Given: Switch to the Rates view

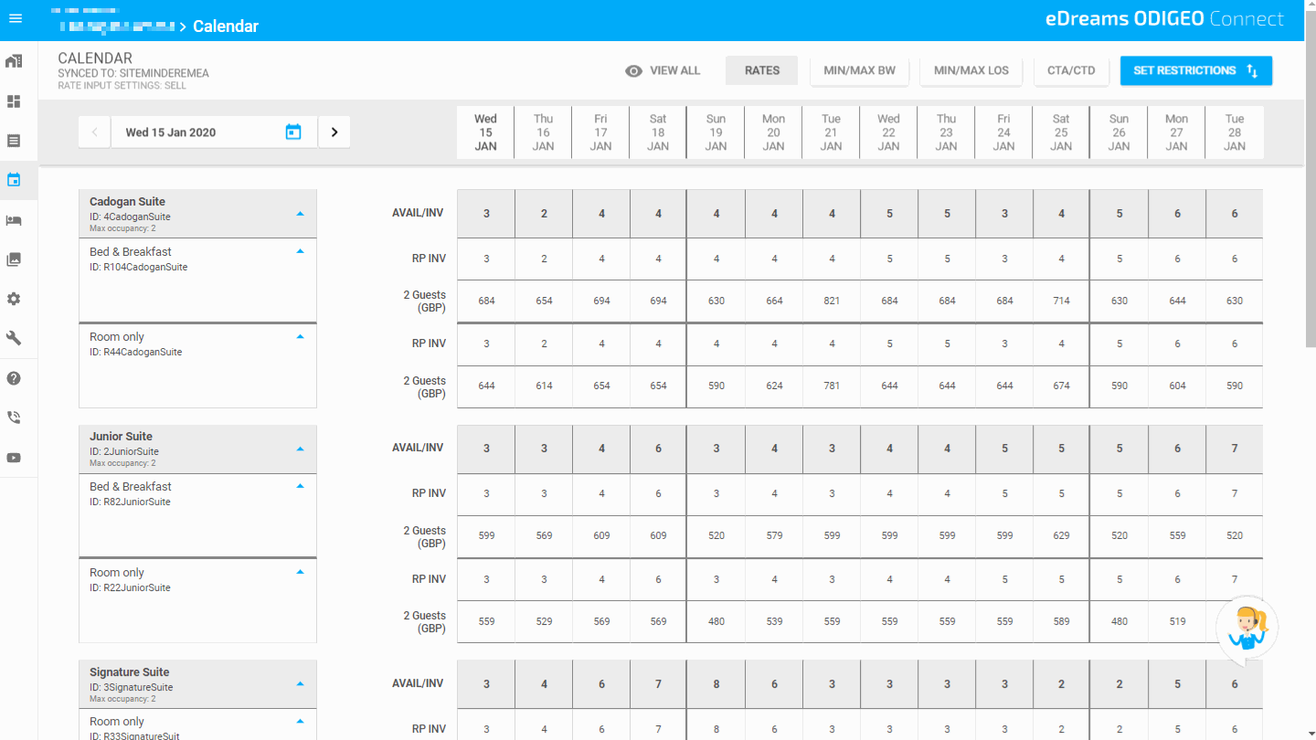Looking at the screenshot, I should point(761,70).
